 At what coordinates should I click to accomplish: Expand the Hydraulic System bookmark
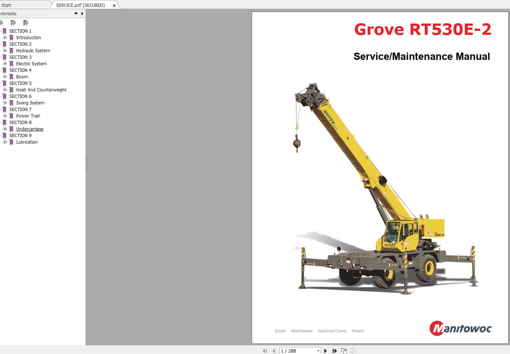point(5,51)
